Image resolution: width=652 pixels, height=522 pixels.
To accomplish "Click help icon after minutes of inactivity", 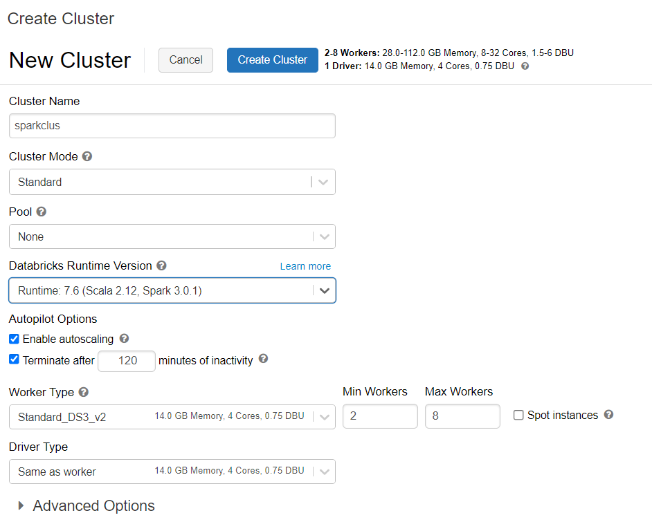I will (263, 358).
